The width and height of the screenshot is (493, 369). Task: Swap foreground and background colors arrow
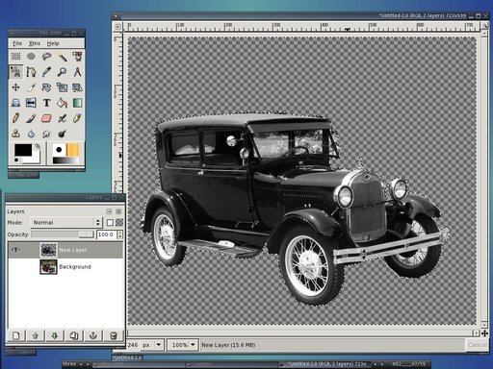38,146
